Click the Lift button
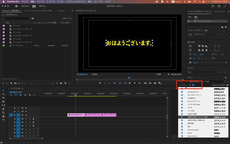Viewport: 230px width, 144px height. coord(145,83)
